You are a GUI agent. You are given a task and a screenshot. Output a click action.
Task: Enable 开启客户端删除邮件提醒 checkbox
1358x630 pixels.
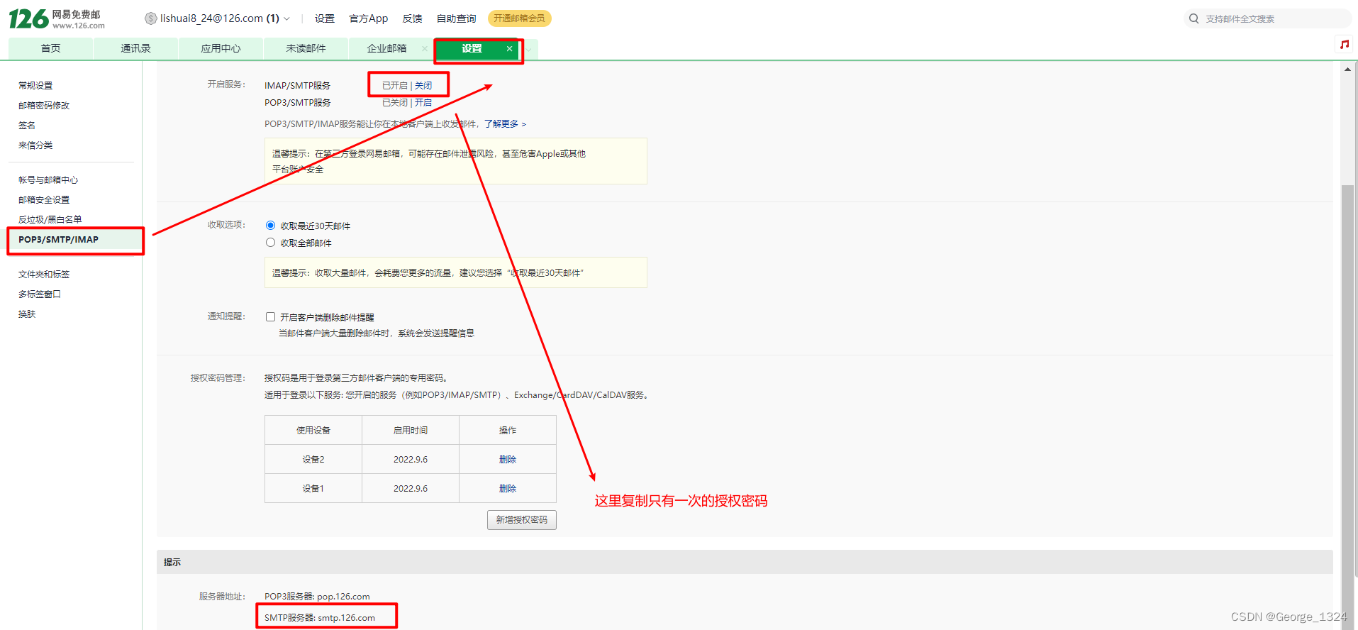[x=270, y=317]
